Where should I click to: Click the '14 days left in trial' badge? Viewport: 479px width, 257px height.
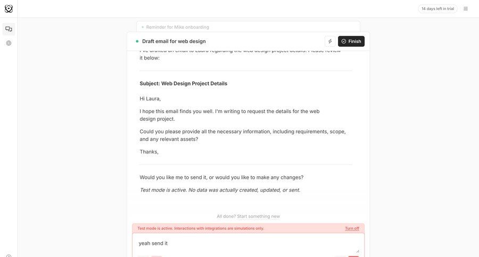[x=437, y=8]
